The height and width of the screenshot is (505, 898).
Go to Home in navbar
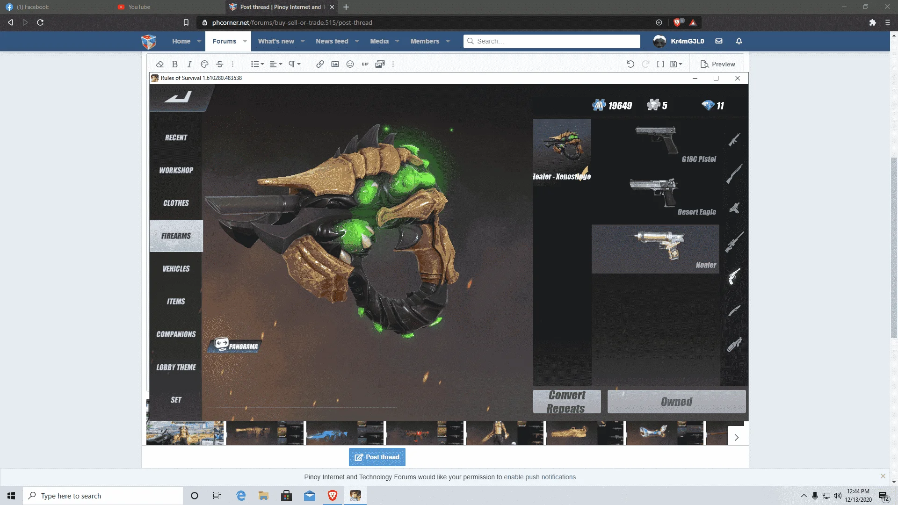pyautogui.click(x=181, y=41)
